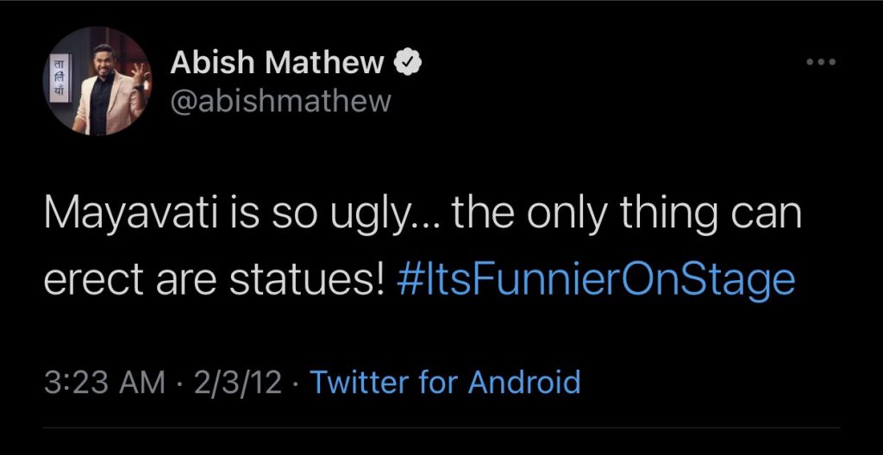Click the Hindi signboard inside the avatar

pyautogui.click(x=61, y=81)
